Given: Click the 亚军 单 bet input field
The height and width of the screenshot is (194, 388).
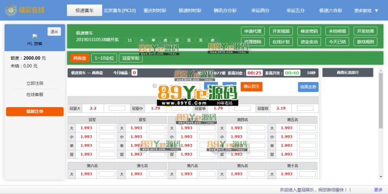Looking at the screenshot, I should [x=157, y=145].
